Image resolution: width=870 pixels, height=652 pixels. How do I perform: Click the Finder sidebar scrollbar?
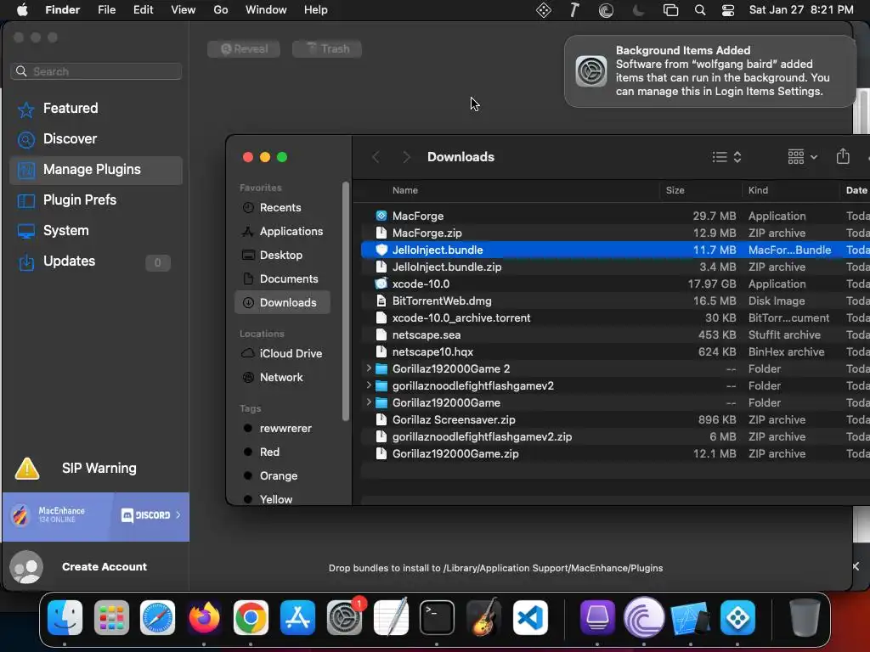(x=346, y=301)
